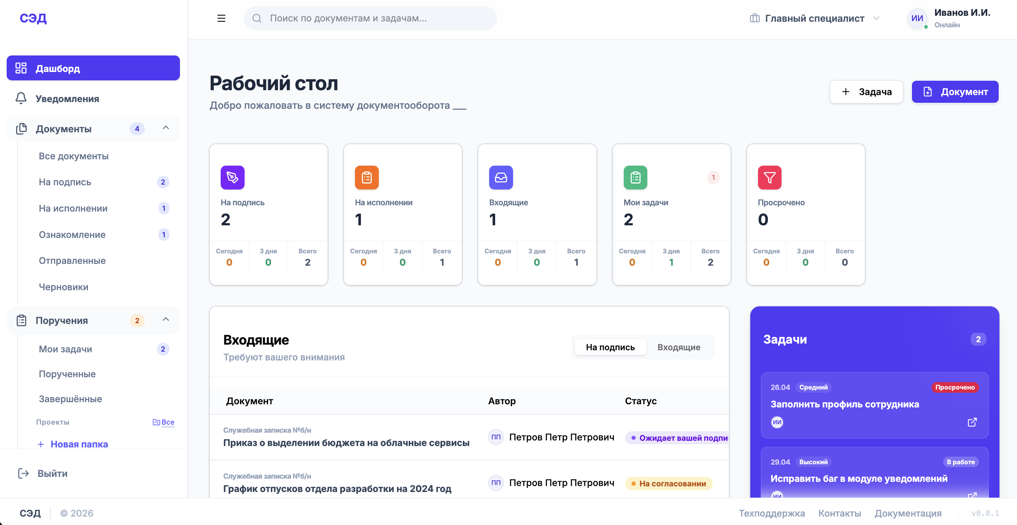Click the plus icon of Новая папка
The width and height of the screenshot is (1017, 525).
point(40,444)
